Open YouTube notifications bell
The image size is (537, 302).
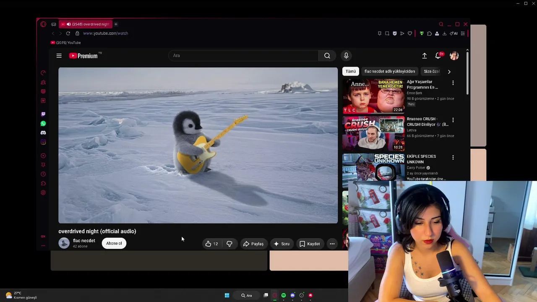click(x=438, y=55)
